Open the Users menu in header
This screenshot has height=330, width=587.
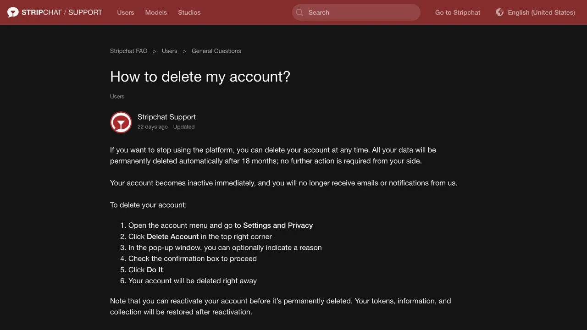[x=126, y=12]
